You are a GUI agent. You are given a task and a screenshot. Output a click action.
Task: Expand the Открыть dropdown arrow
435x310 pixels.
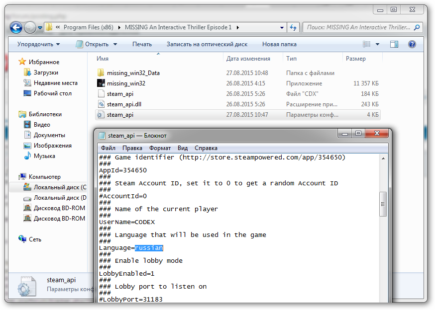[115, 44]
